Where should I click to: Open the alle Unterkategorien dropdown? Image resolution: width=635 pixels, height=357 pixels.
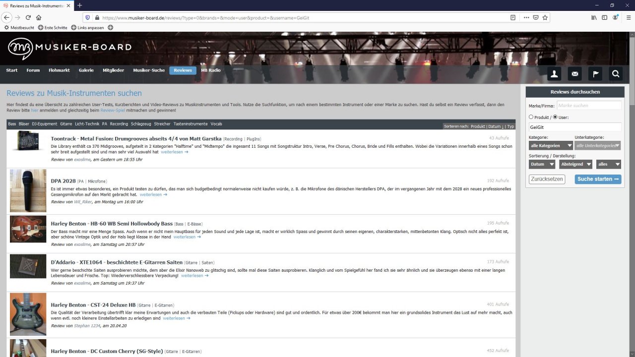(598, 146)
